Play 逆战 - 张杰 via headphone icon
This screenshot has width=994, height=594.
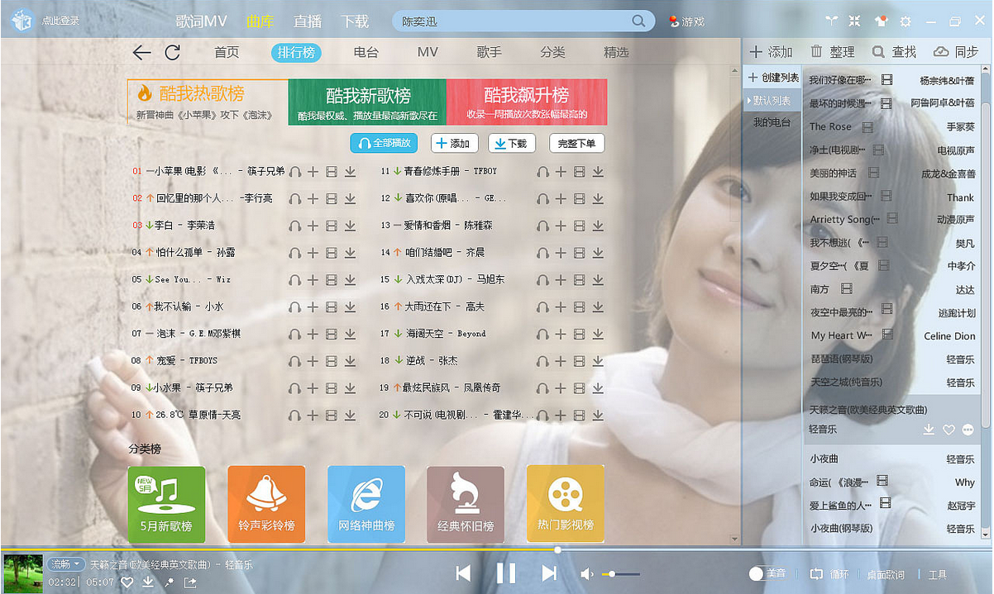[542, 361]
